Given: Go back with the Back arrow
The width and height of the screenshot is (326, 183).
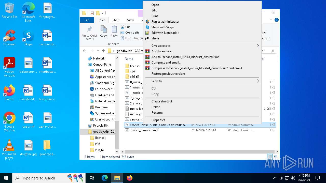Looking at the screenshot, I should (x=85, y=51).
